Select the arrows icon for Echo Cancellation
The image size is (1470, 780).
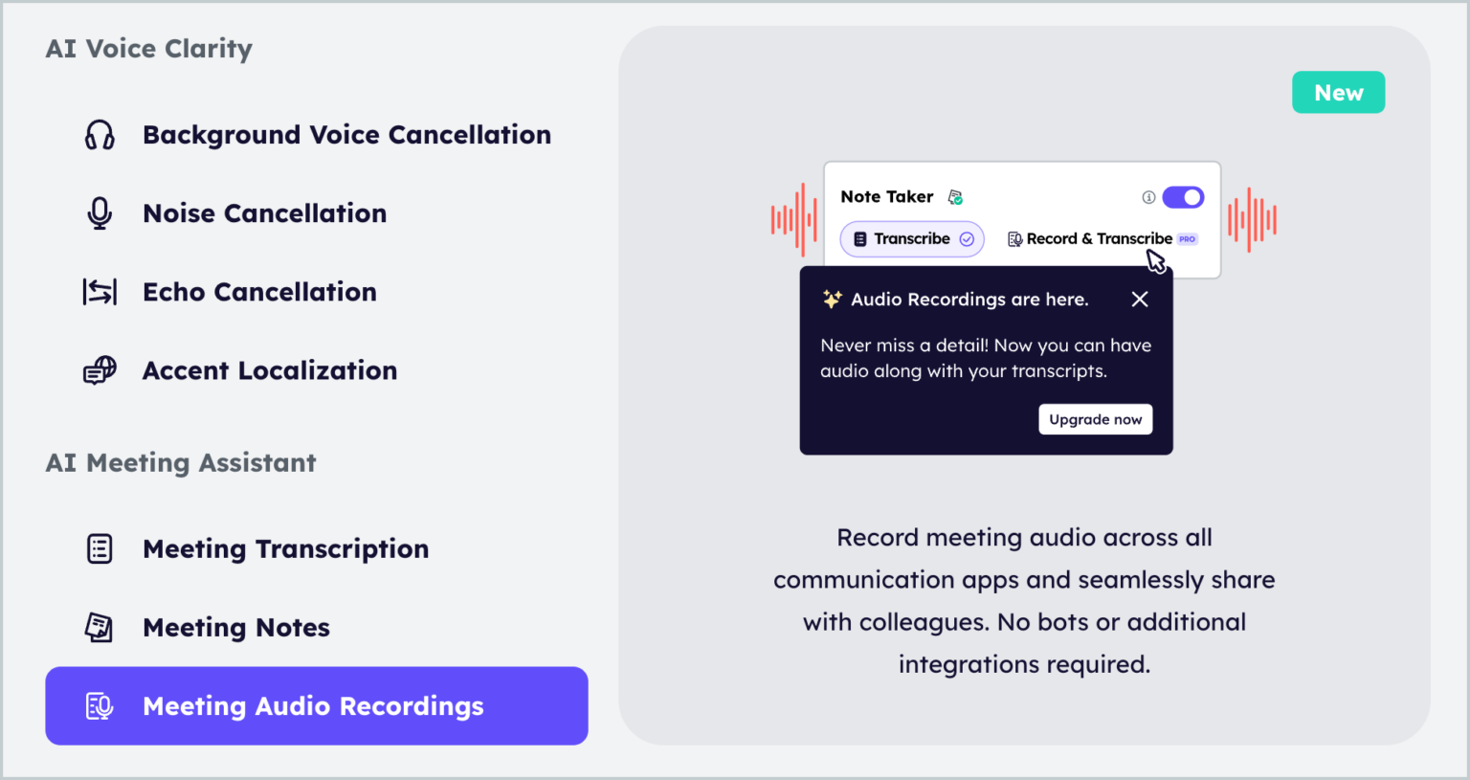pos(99,291)
